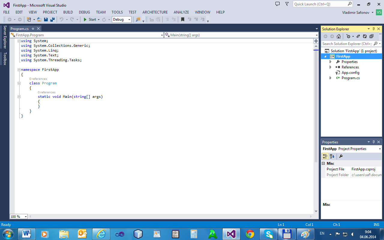Click the pin icon on Program.cs tab

click(x=33, y=29)
